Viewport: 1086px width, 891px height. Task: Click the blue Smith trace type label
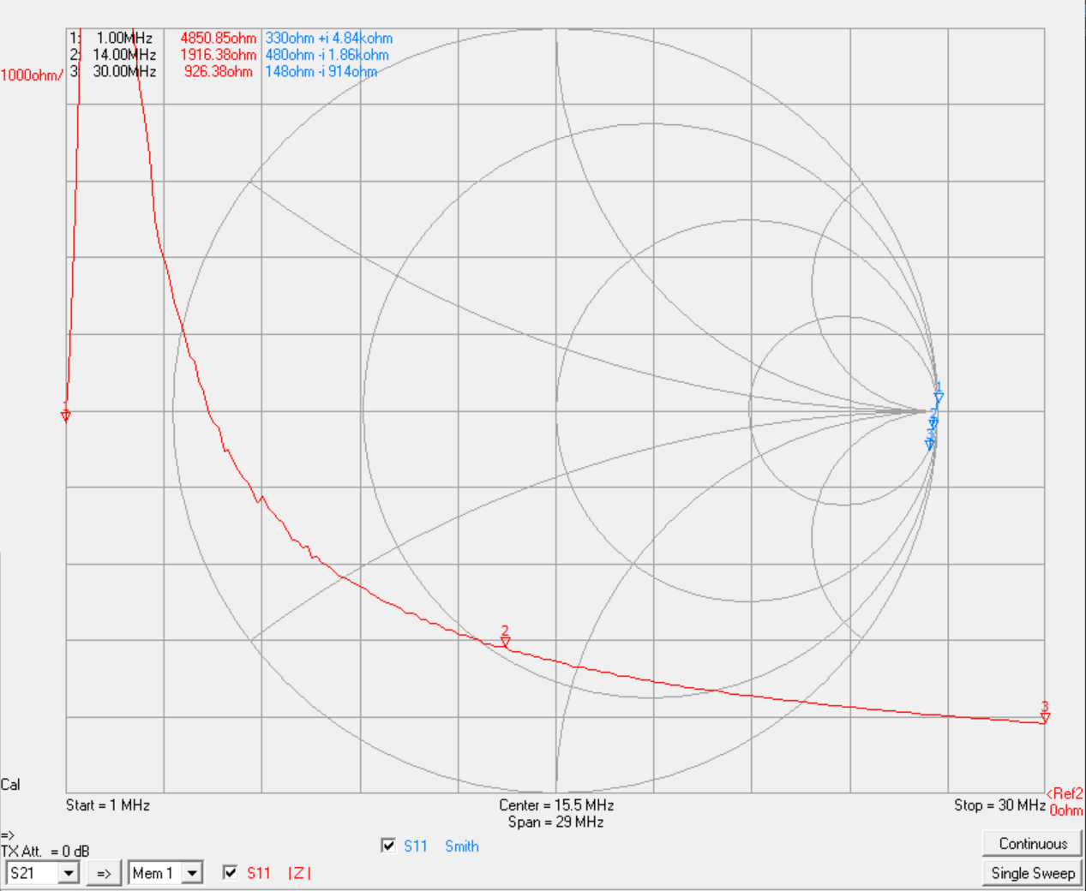[462, 846]
